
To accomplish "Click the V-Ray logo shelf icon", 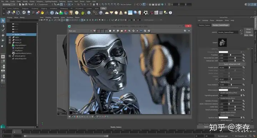I will tap(18, 12).
